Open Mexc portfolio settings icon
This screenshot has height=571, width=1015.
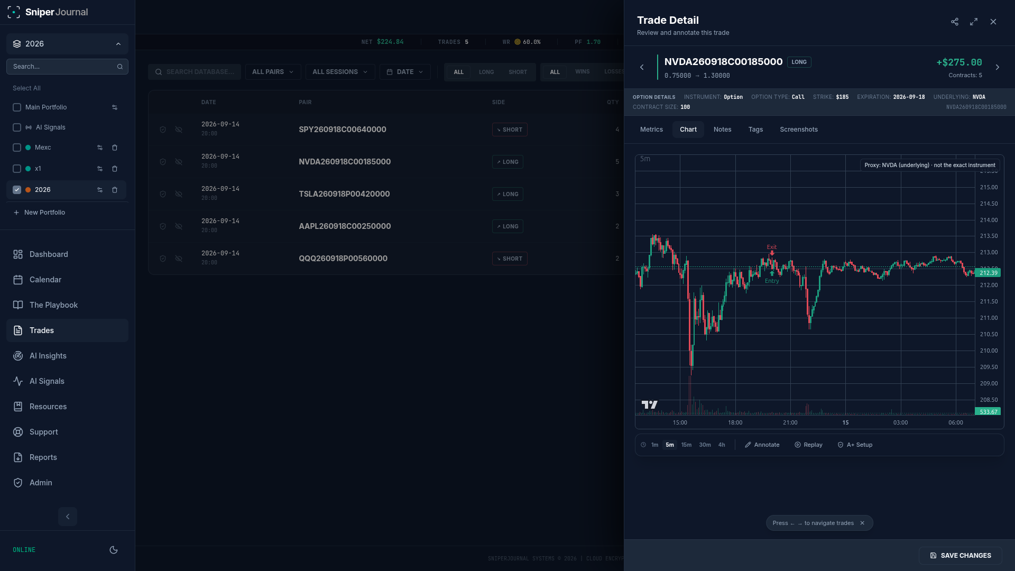tap(100, 148)
